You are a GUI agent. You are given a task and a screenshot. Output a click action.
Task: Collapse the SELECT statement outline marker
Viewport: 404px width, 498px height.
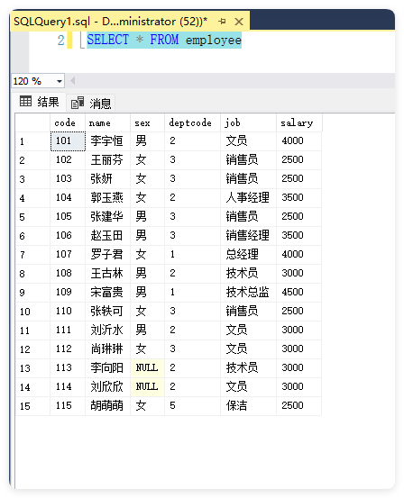pos(82,41)
